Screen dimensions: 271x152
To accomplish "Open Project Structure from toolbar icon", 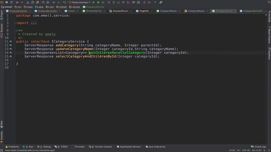I will 138,3.
